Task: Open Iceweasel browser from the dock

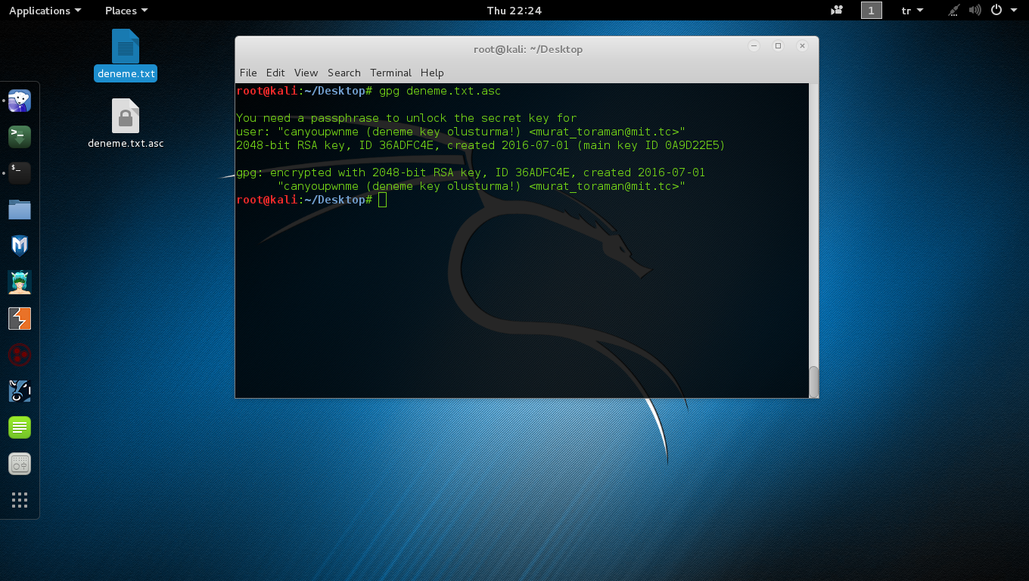Action: [x=20, y=101]
